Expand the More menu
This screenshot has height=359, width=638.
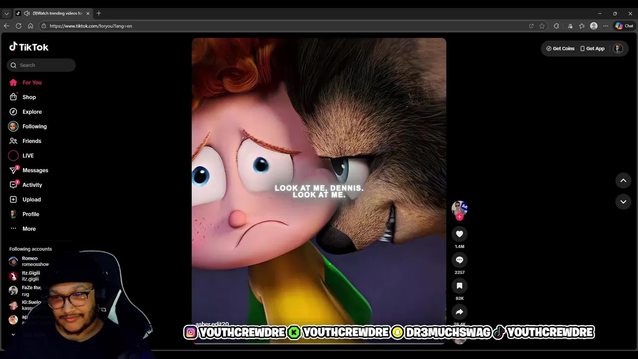click(29, 229)
